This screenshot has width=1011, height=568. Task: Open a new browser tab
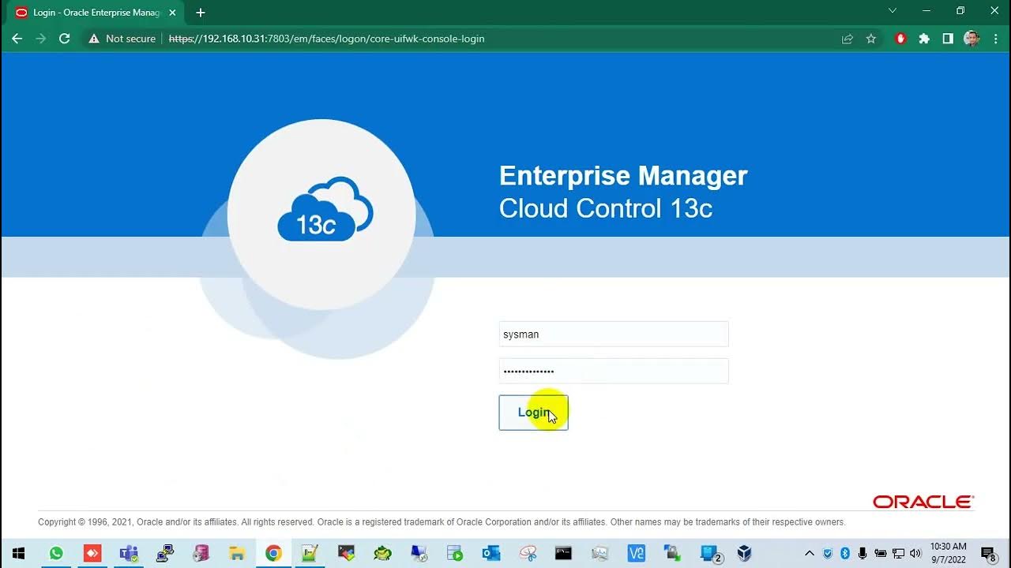pos(201,13)
